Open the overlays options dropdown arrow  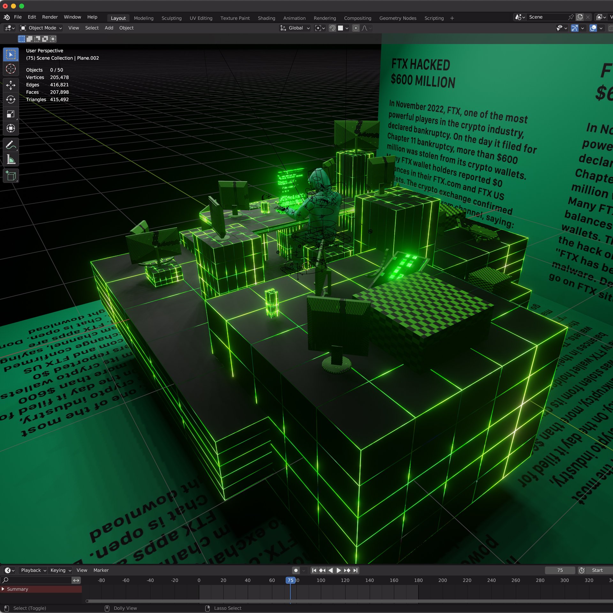pyautogui.click(x=601, y=28)
